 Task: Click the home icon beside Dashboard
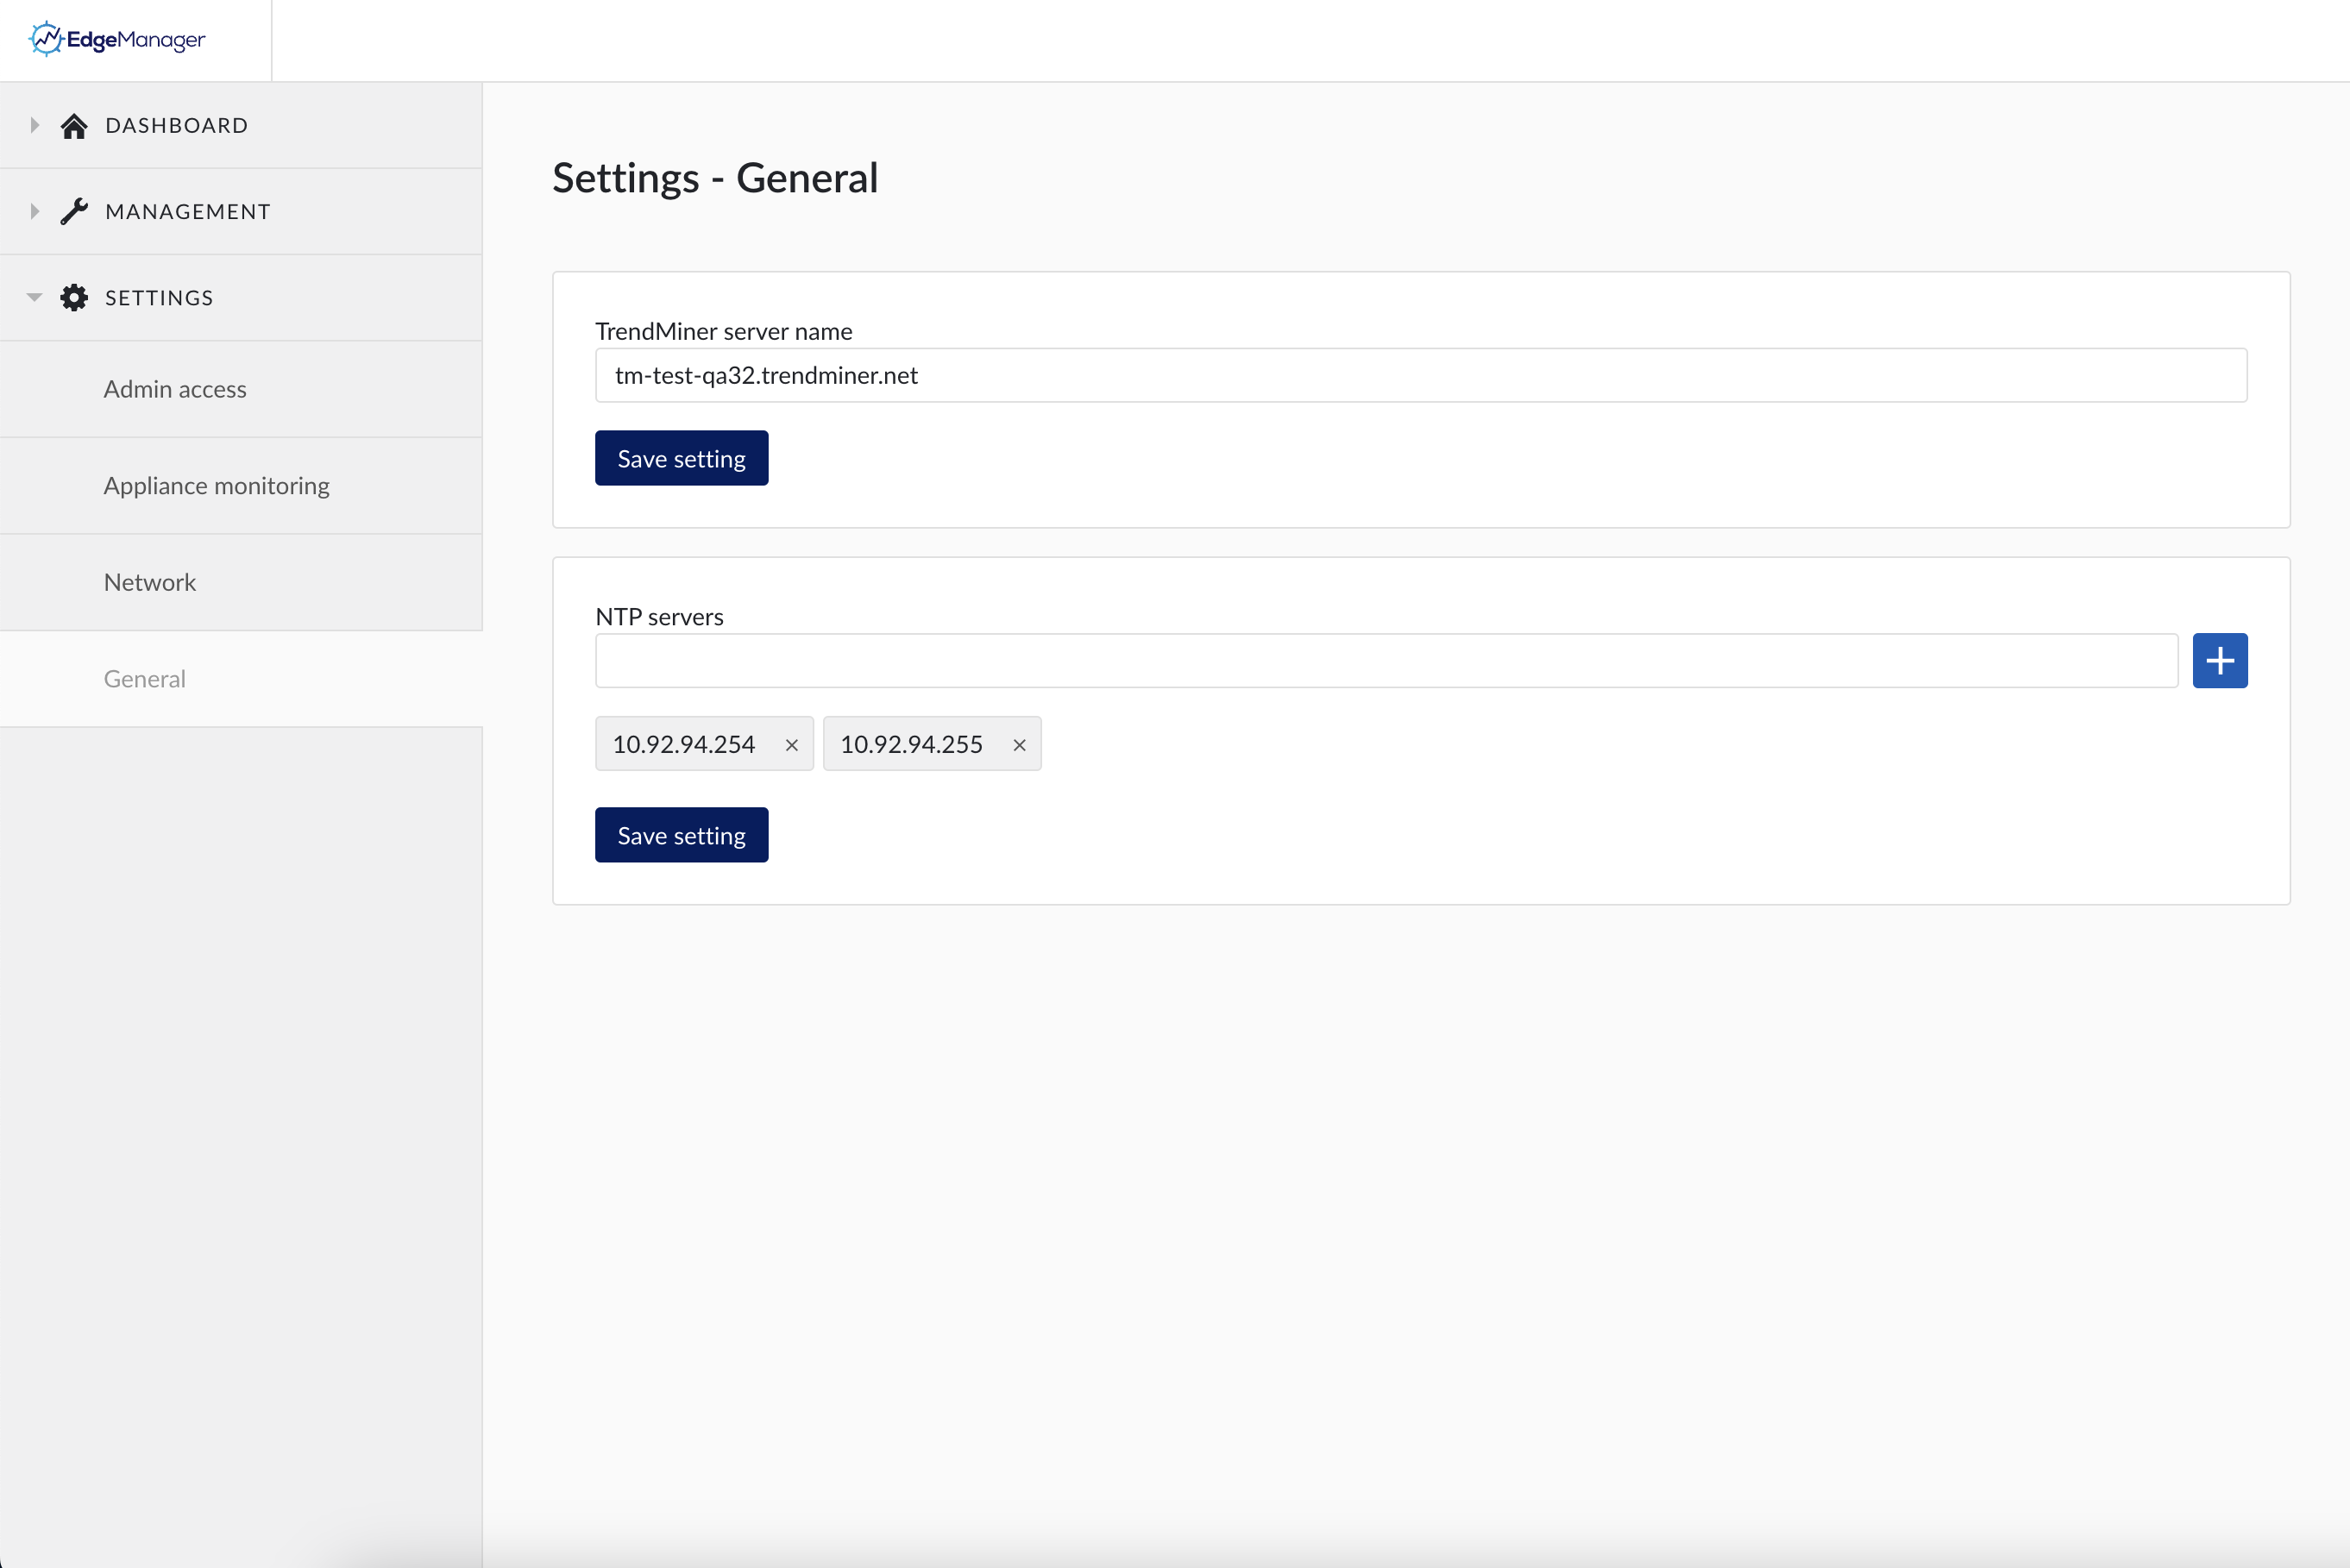point(75,125)
